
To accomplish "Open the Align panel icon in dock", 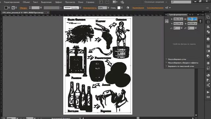I will pyautogui.click(x=208, y=27).
